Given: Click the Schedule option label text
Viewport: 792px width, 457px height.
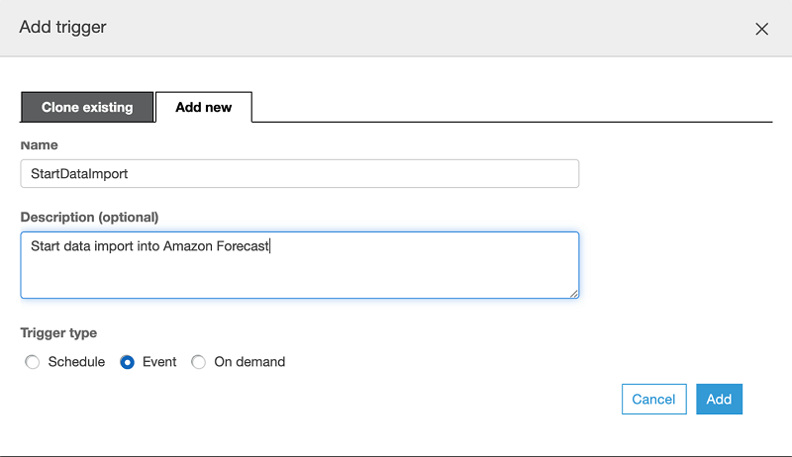Looking at the screenshot, I should coord(76,362).
